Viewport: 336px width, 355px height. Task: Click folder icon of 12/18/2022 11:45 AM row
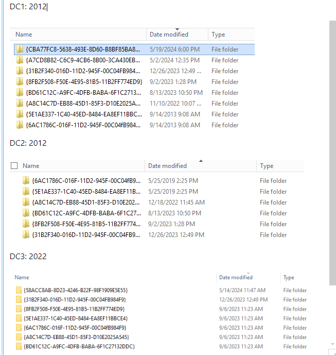pyautogui.click(x=26, y=202)
